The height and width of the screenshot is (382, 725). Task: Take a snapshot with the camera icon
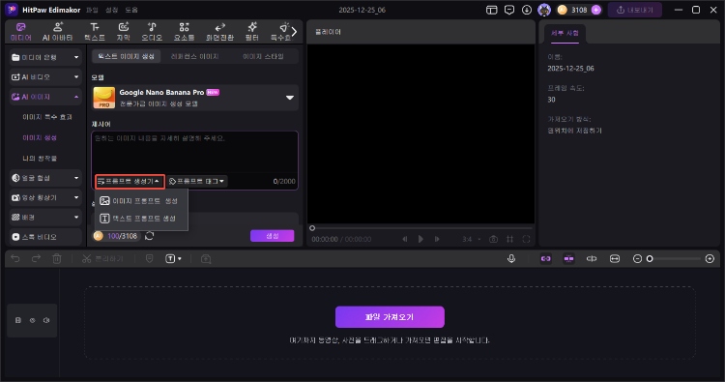pyautogui.click(x=493, y=239)
